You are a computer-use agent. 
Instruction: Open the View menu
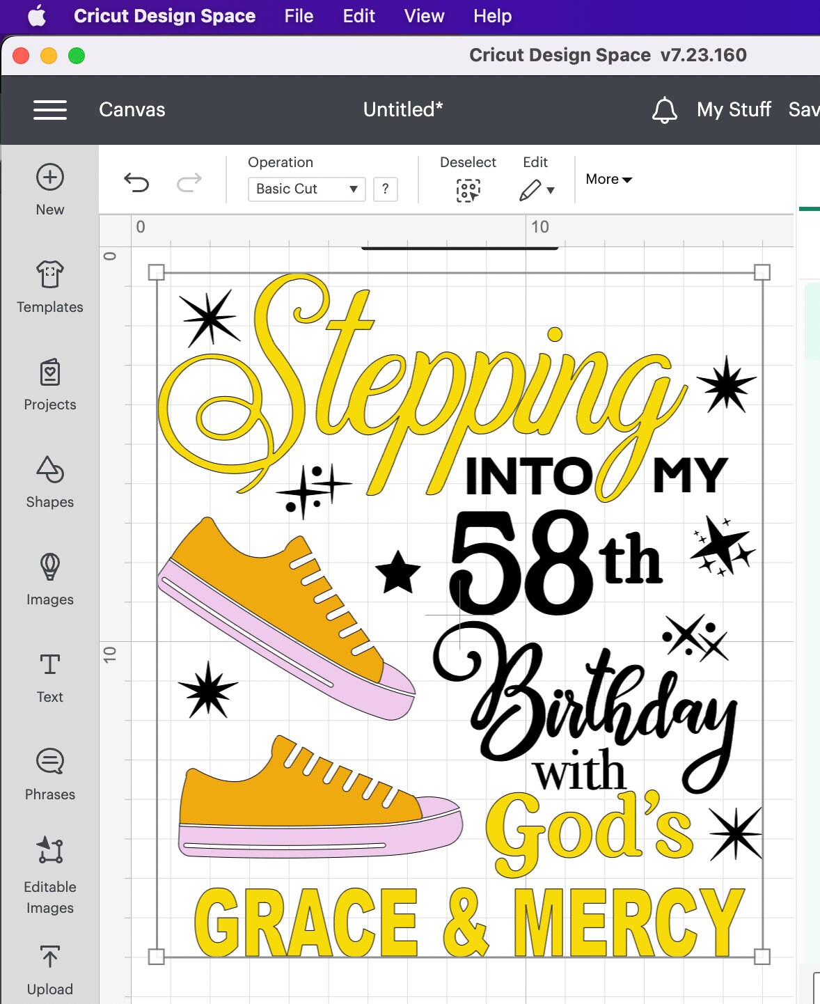click(425, 16)
